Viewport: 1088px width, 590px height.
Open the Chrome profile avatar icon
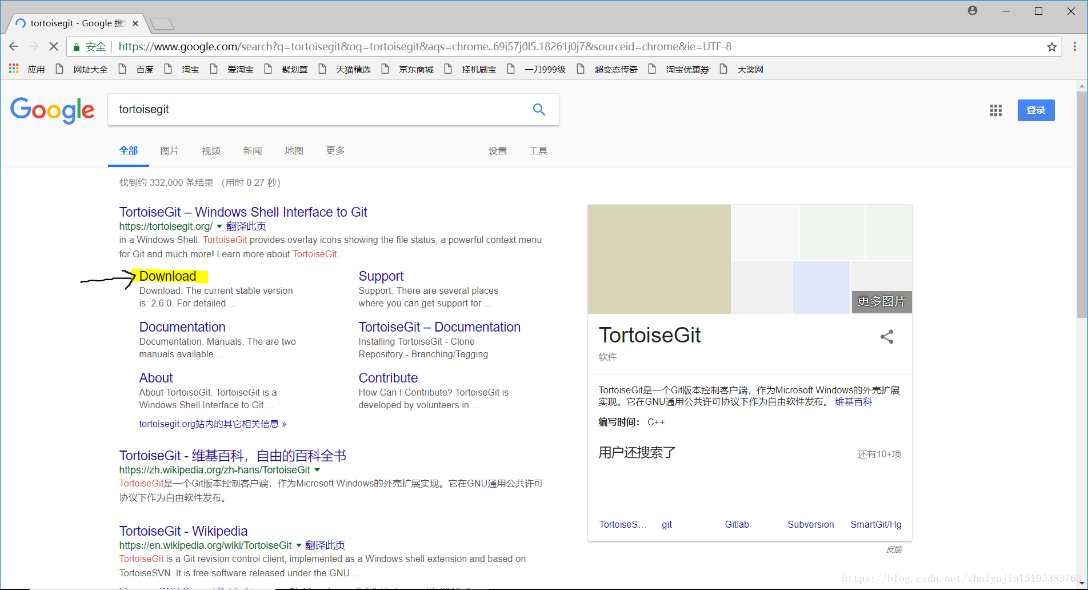pos(972,11)
